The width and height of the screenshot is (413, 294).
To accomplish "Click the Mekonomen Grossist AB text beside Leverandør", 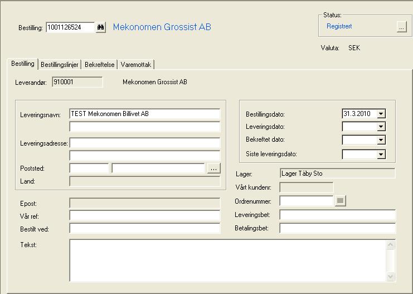I will (x=155, y=82).
